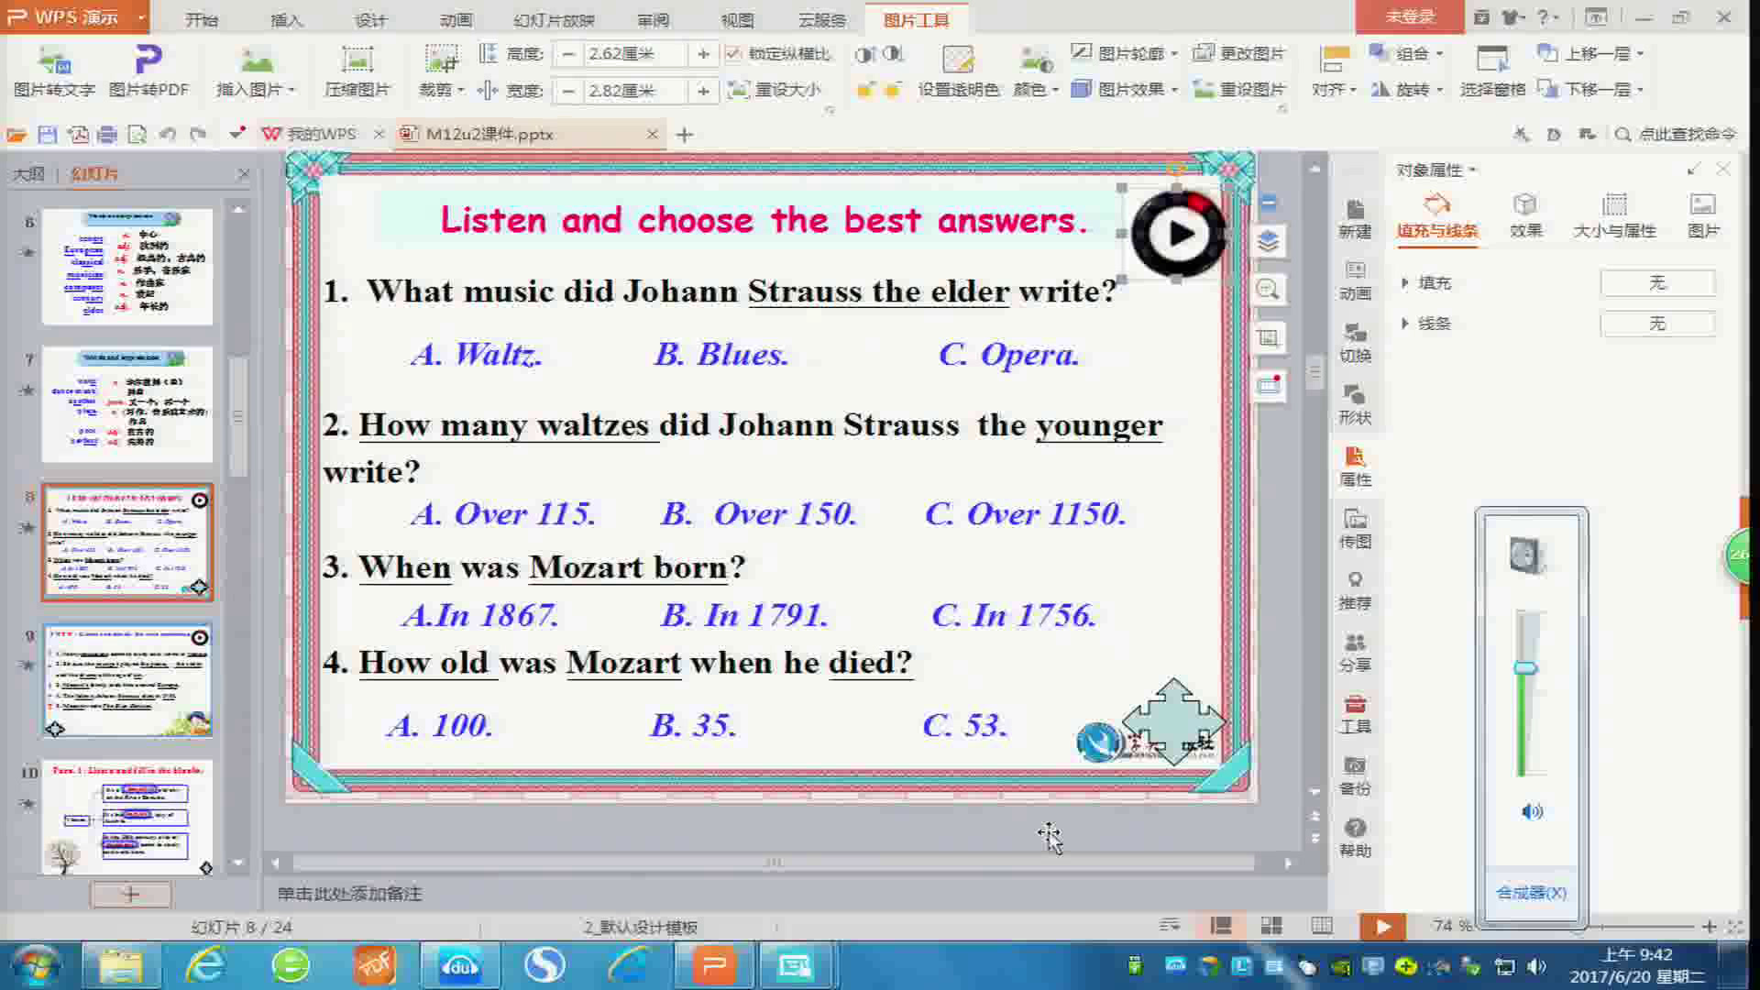Screen dimensions: 1760x990
Task: Mute the volume speaker icon
Action: [1532, 811]
